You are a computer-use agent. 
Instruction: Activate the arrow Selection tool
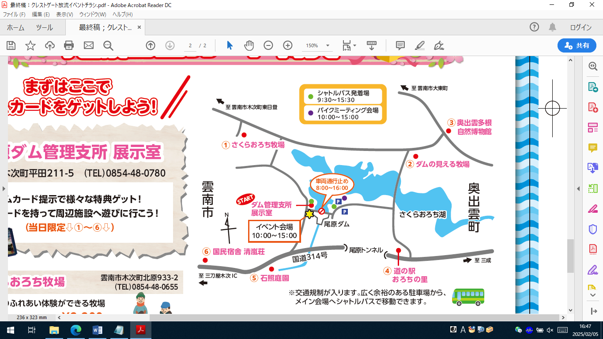pyautogui.click(x=230, y=45)
